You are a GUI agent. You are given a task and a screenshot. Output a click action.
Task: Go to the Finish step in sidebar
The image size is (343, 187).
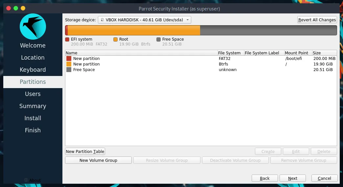pyautogui.click(x=33, y=130)
